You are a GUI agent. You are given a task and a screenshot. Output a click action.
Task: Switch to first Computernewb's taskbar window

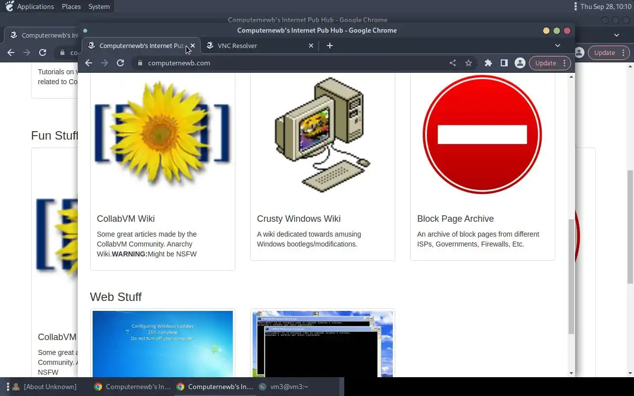(x=133, y=387)
